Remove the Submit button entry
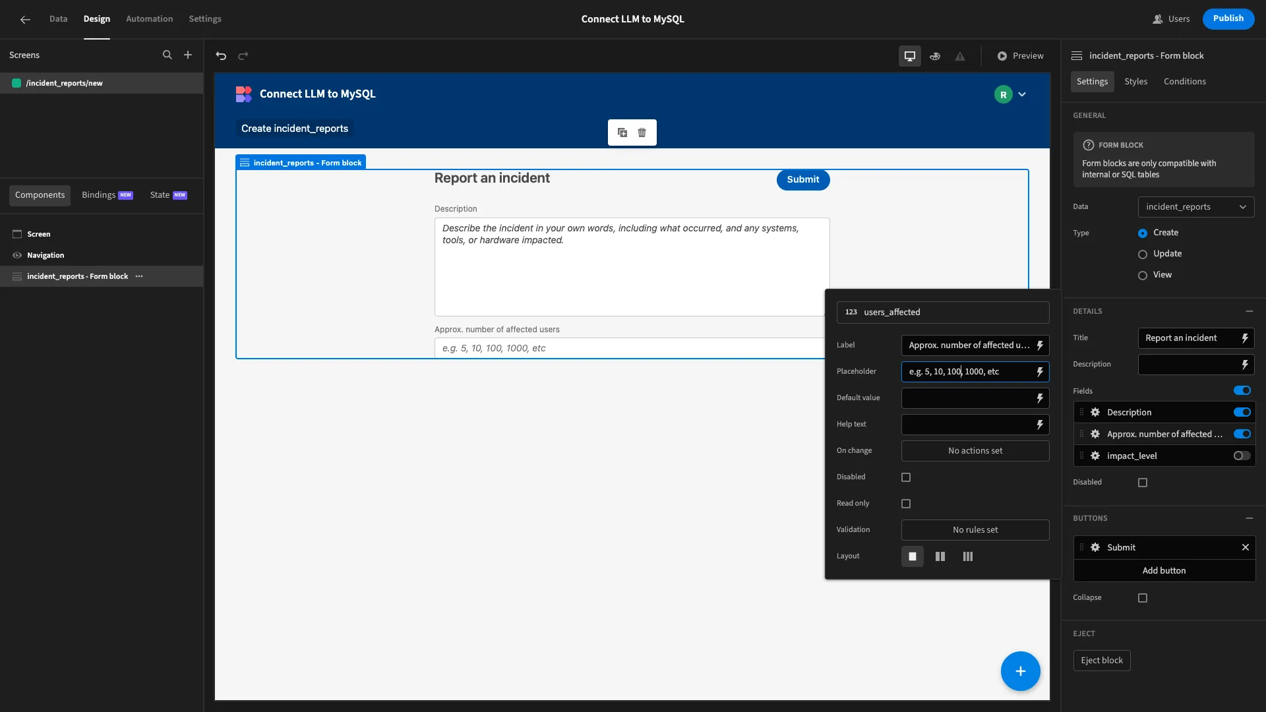This screenshot has height=712, width=1266. (1246, 547)
